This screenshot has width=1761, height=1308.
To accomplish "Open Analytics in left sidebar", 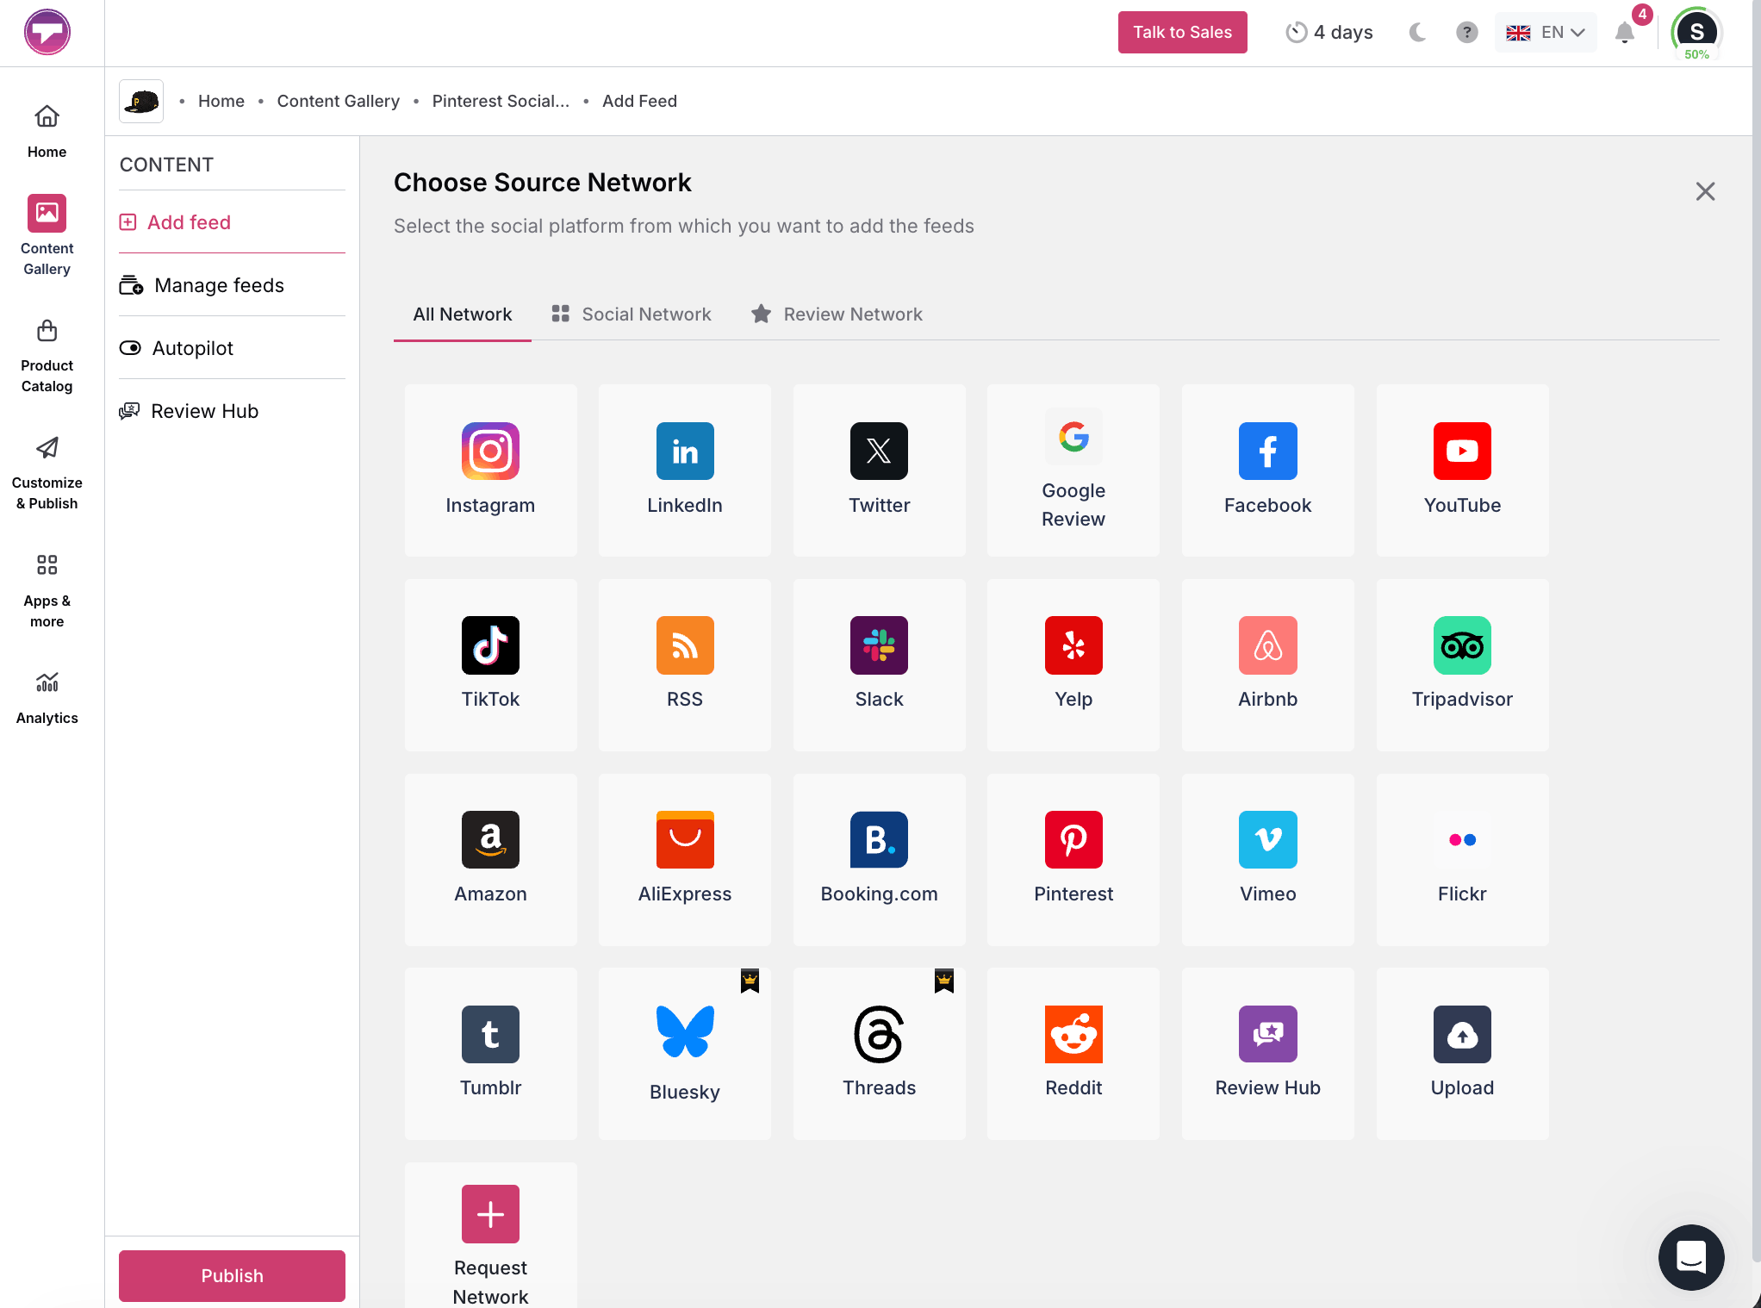I will [47, 699].
